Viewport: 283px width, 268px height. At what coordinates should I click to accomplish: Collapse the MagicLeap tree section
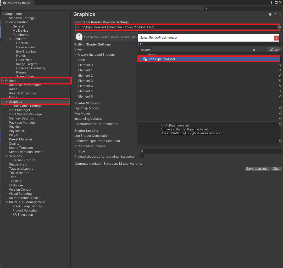(3, 14)
